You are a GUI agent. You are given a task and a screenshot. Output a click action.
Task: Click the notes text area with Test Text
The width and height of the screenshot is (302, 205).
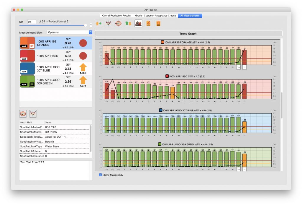(x=55, y=170)
